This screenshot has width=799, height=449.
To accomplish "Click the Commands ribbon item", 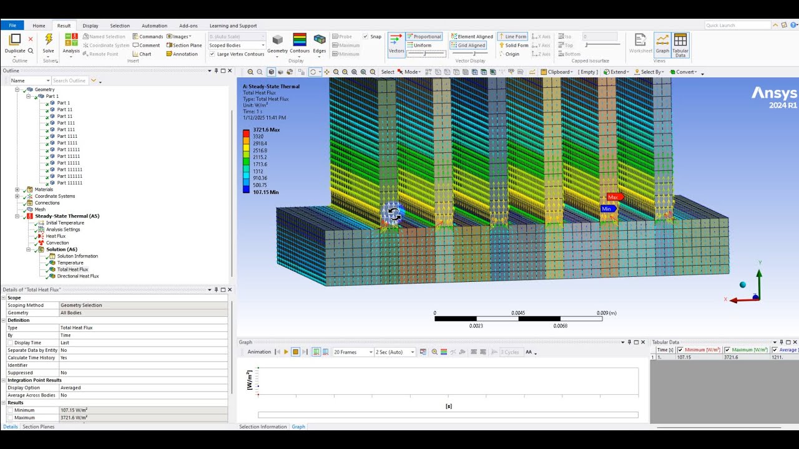I will (147, 37).
